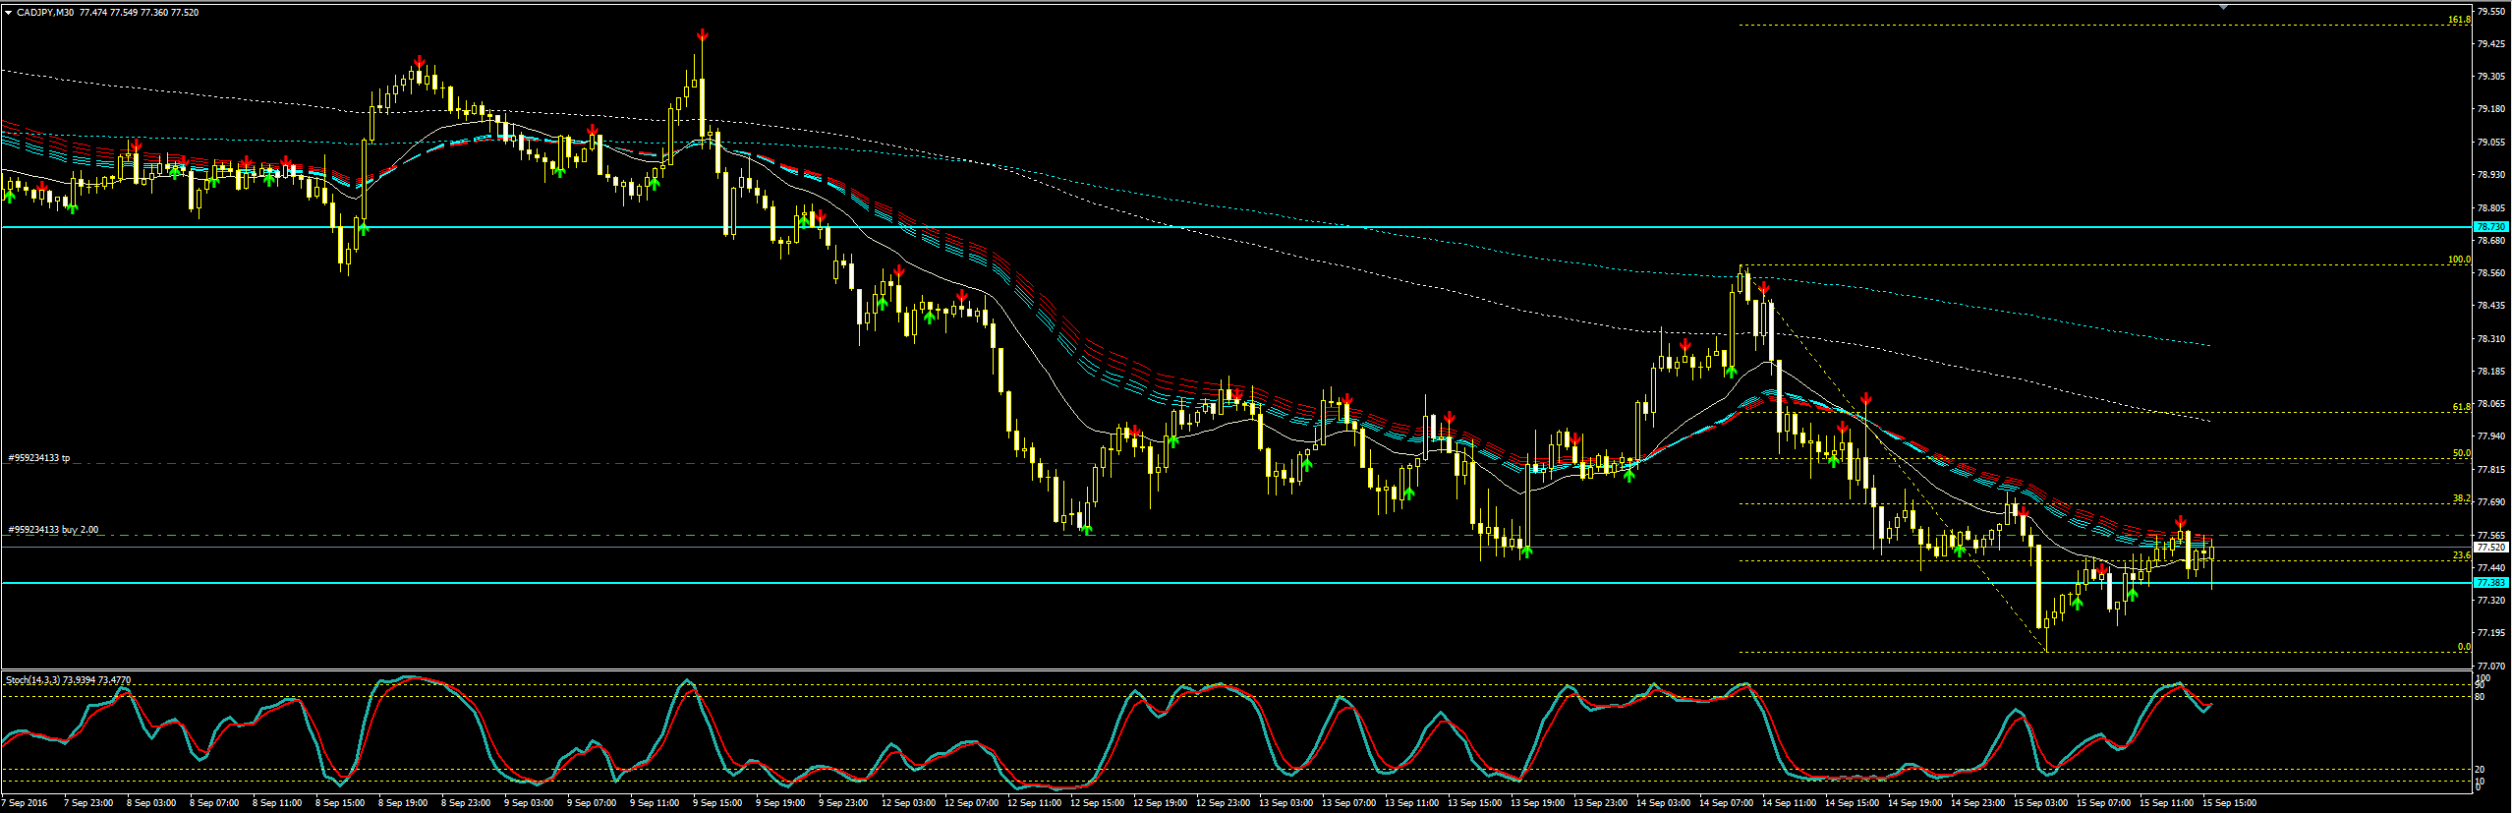This screenshot has height=813, width=2512.
Task: Click the 78.805 price scale value
Action: [x=2490, y=208]
